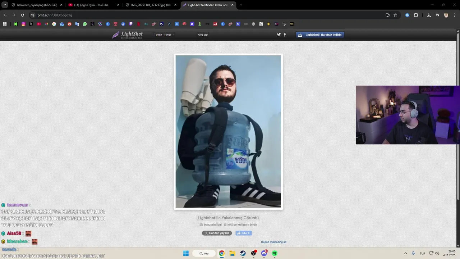460x259 pixels.
Task: Go back to the previous page
Action: [5, 15]
